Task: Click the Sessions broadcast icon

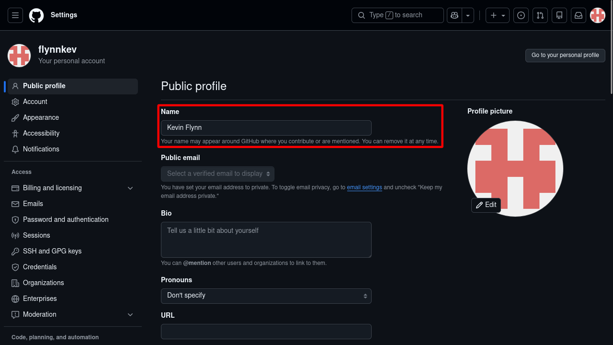Action: pyautogui.click(x=15, y=236)
